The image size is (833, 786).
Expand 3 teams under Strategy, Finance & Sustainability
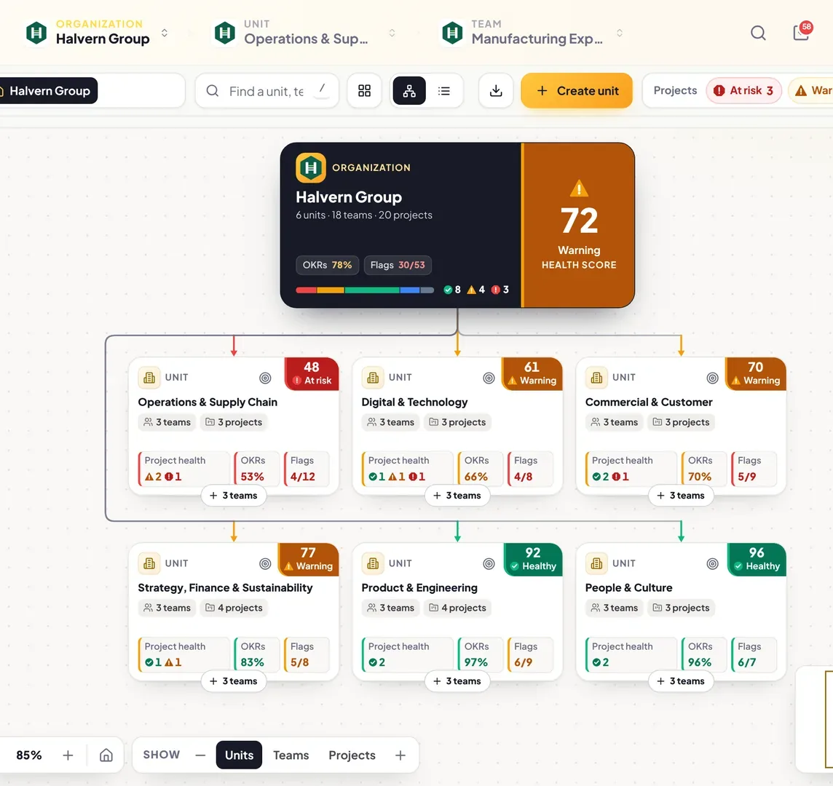tap(234, 681)
